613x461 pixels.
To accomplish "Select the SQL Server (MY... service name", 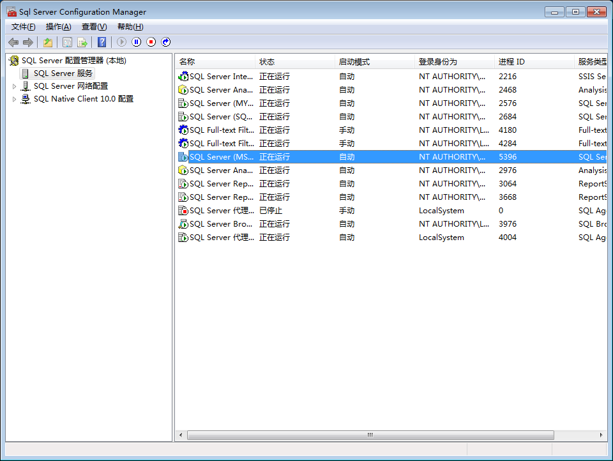I will click(222, 103).
